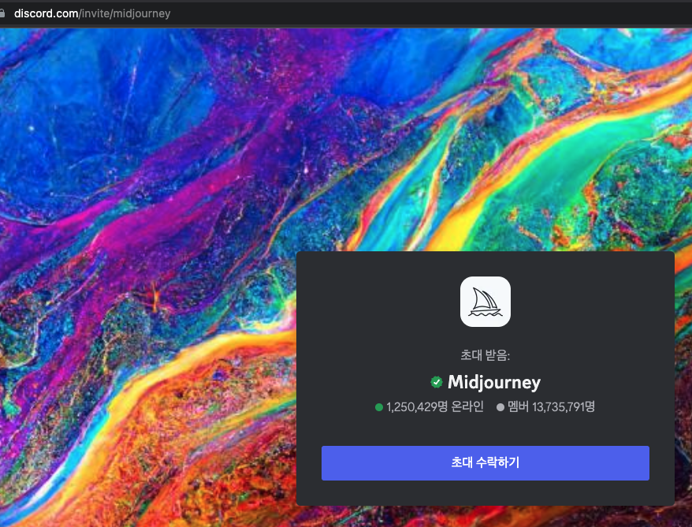This screenshot has width=692, height=527.
Task: Click the 1,250,429명 온라인 online count
Action: coord(435,406)
